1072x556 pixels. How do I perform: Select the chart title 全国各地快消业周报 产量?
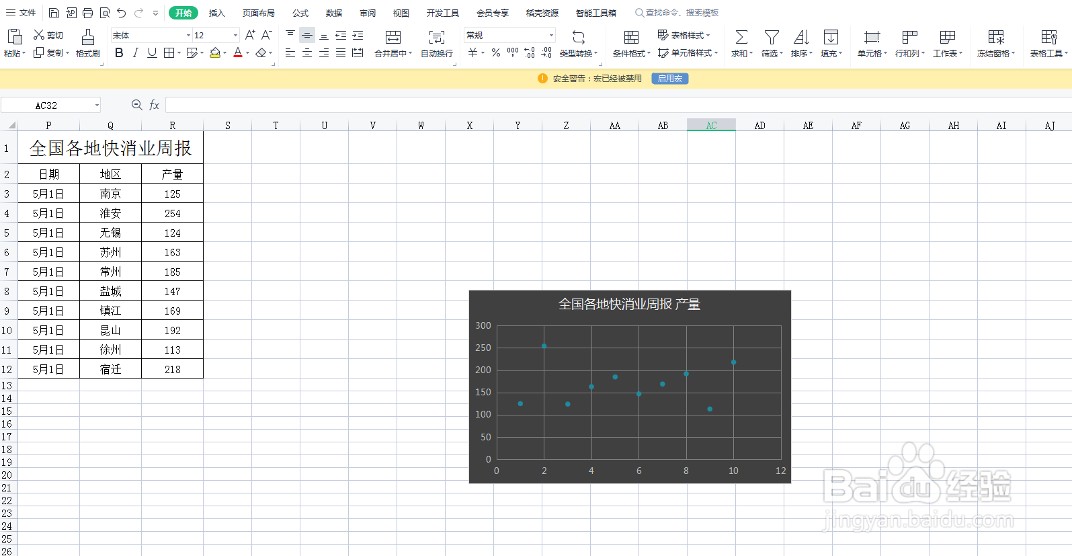pos(629,305)
